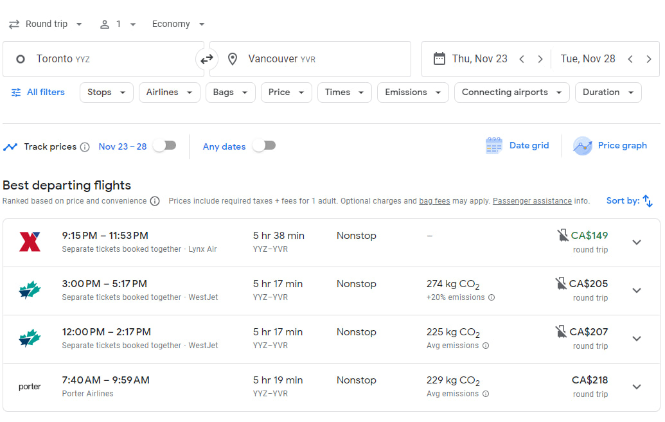
Task: Open the passenger count menu
Action: [x=118, y=24]
